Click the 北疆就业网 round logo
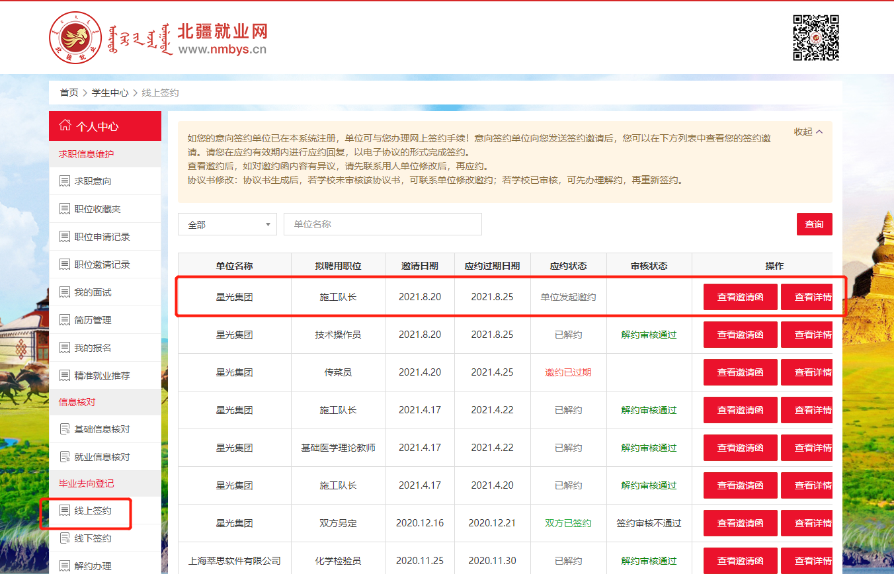Image resolution: width=894 pixels, height=574 pixels. [x=75, y=37]
